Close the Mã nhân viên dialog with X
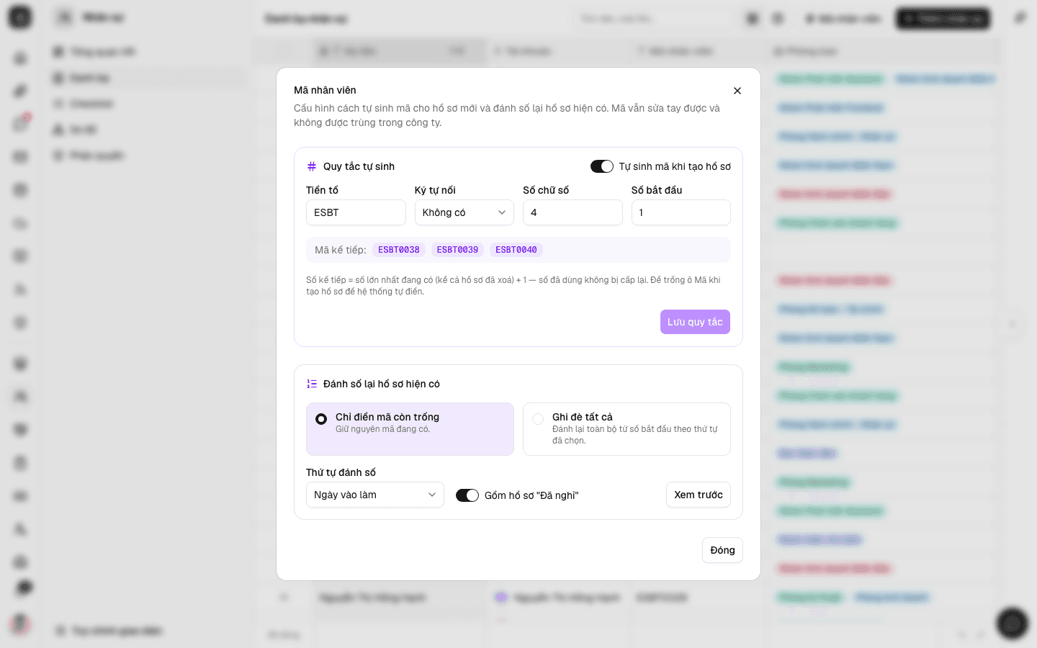This screenshot has height=648, width=1037. [737, 91]
